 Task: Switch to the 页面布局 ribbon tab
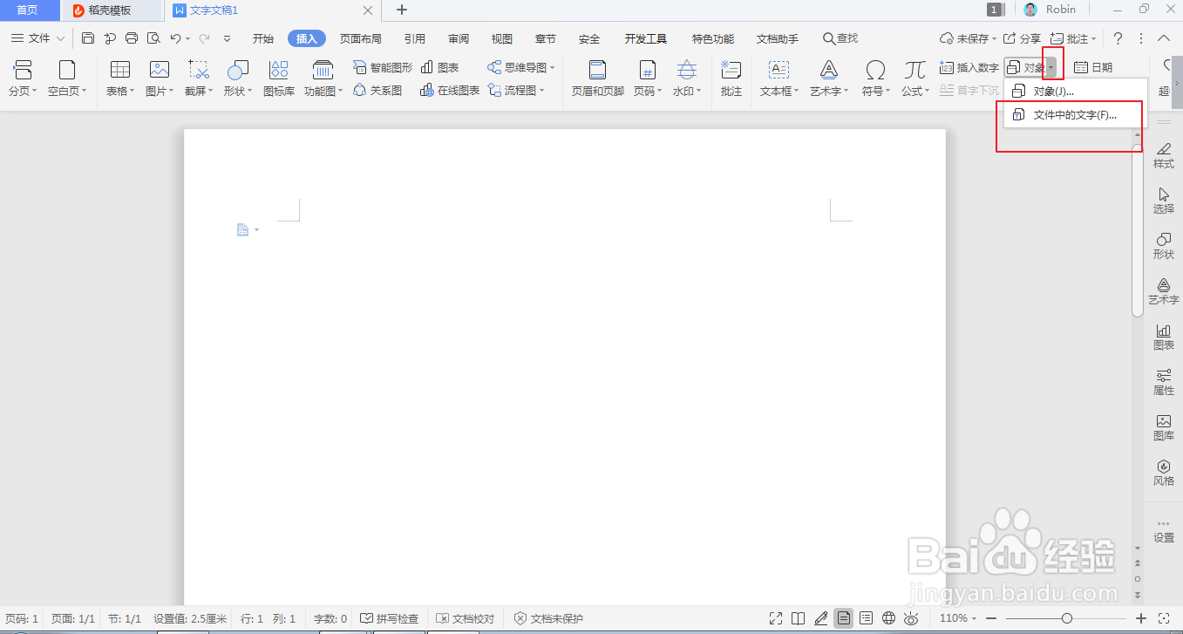[361, 37]
